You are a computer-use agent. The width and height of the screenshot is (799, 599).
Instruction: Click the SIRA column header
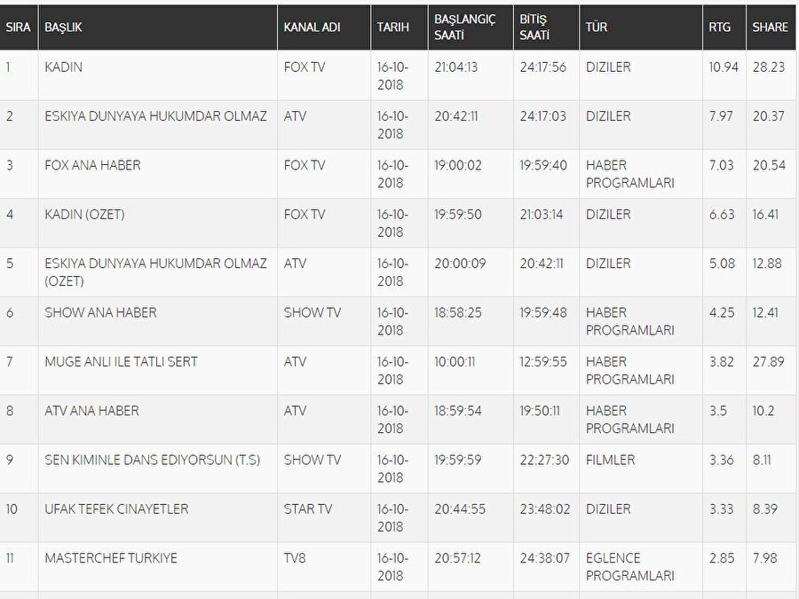pyautogui.click(x=18, y=28)
